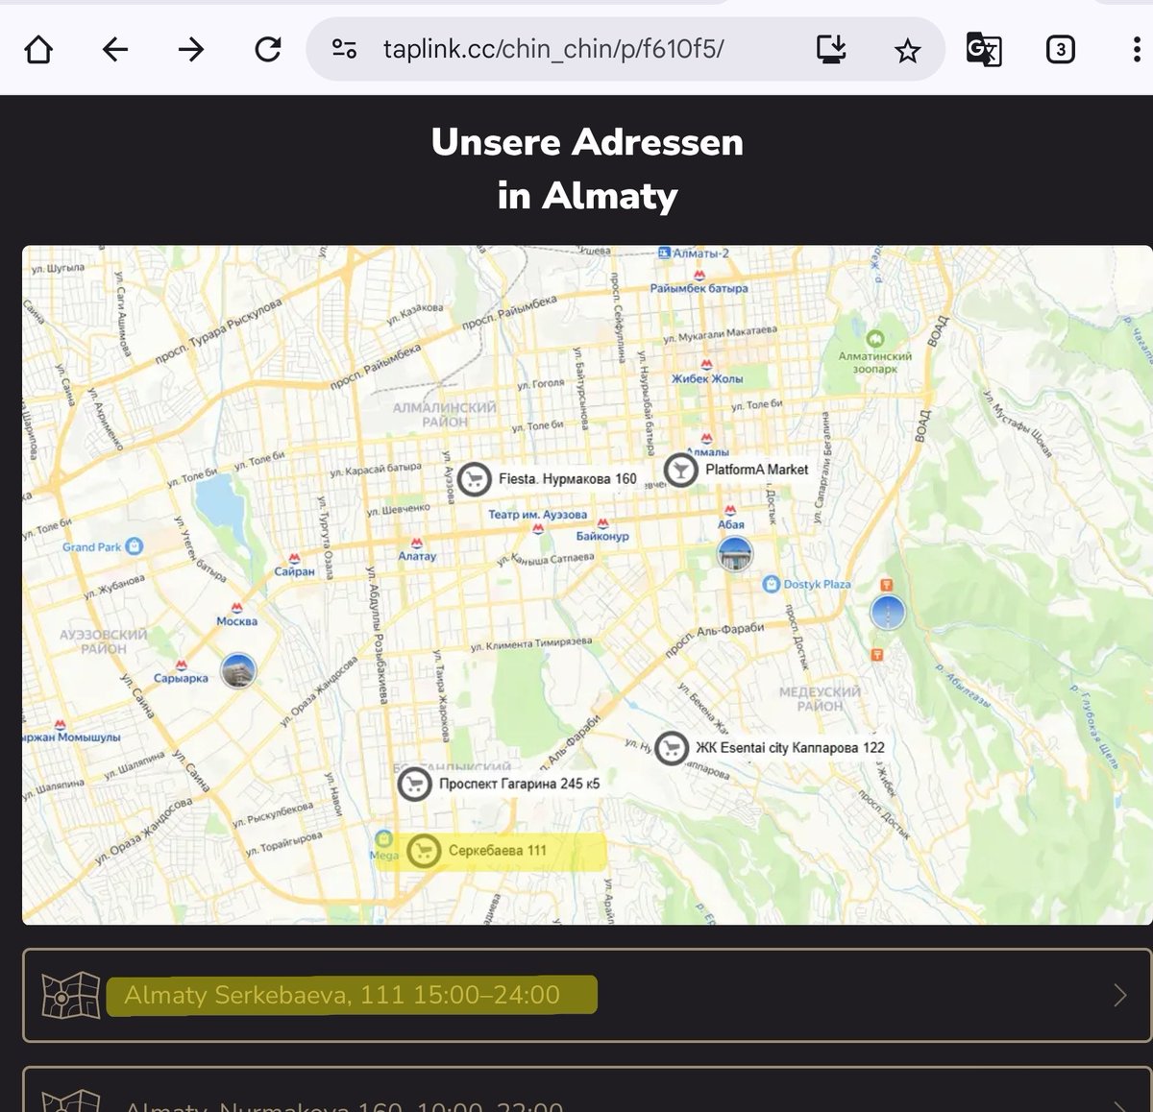The height and width of the screenshot is (1112, 1153).
Task: Open site information icon in address bar
Action: click(x=344, y=49)
